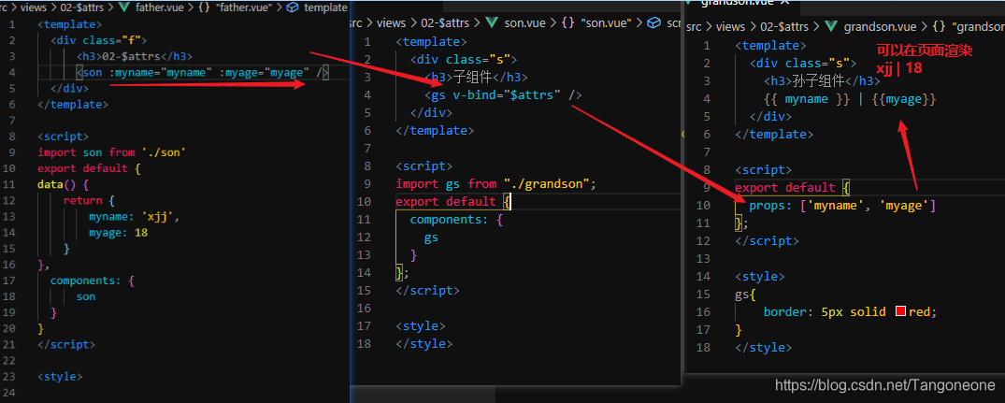Open the '02-$attrs' breadcrumb in grandson.vue editor

[x=785, y=27]
